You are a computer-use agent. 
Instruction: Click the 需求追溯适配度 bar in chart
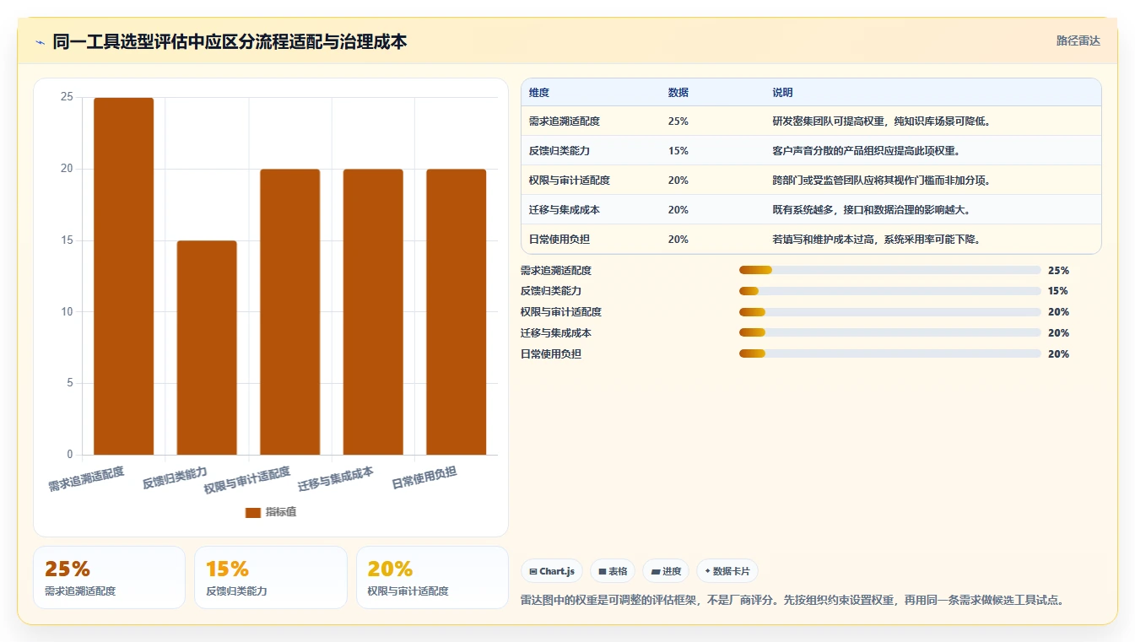(123, 276)
